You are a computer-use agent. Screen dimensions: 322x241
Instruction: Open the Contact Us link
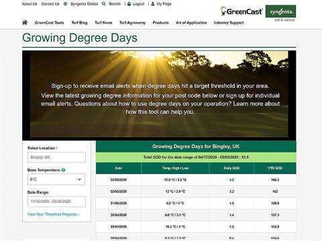[50, 4]
